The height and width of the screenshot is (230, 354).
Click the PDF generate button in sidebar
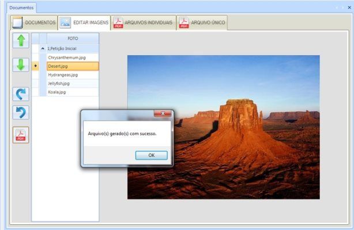click(x=21, y=135)
